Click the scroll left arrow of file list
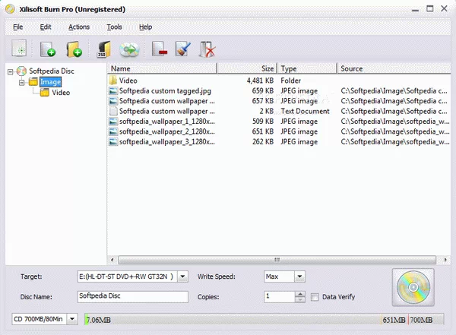The image size is (456, 335). pos(112,259)
